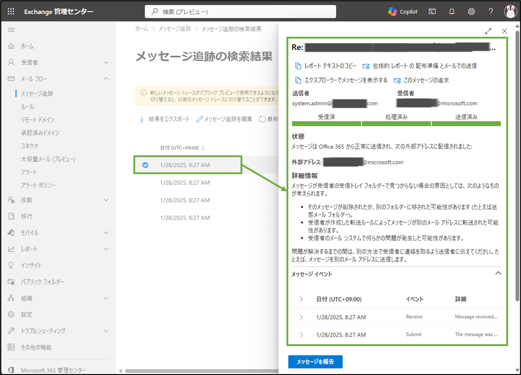Open the help question mark icon
This screenshot has width=521, height=375.
[x=491, y=11]
